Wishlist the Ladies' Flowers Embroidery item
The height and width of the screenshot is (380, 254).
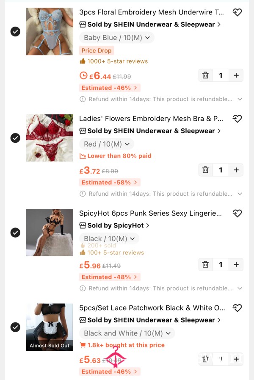(x=237, y=119)
